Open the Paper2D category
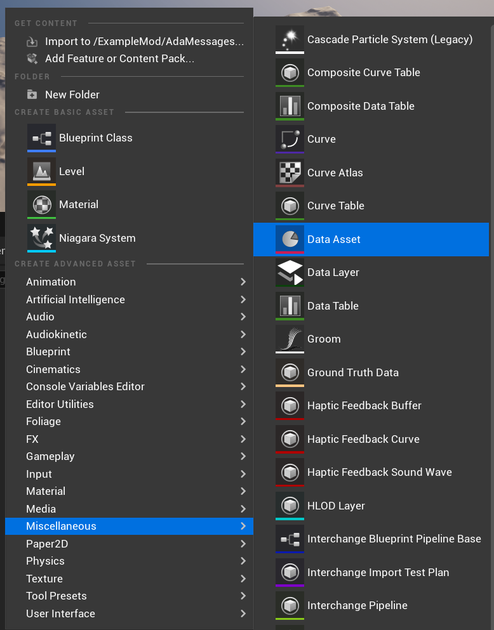The width and height of the screenshot is (494, 630). 129,544
